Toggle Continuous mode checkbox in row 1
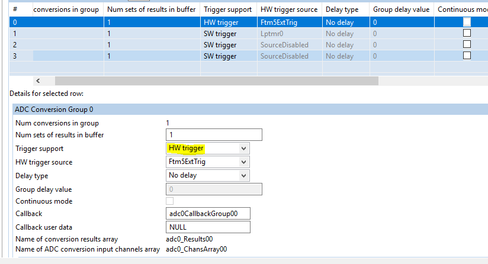This screenshot has height=264, width=488. click(467, 33)
